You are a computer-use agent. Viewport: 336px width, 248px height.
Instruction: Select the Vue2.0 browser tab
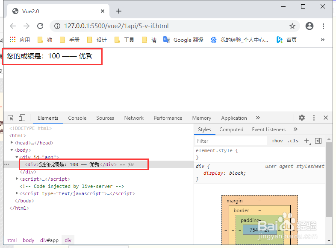point(58,11)
